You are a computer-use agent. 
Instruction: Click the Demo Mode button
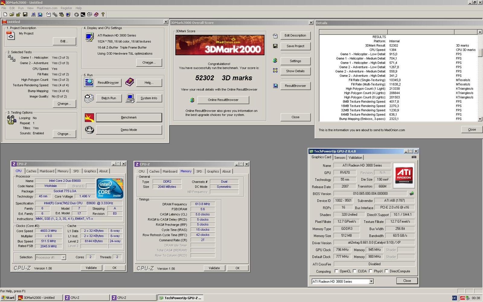[x=129, y=130]
